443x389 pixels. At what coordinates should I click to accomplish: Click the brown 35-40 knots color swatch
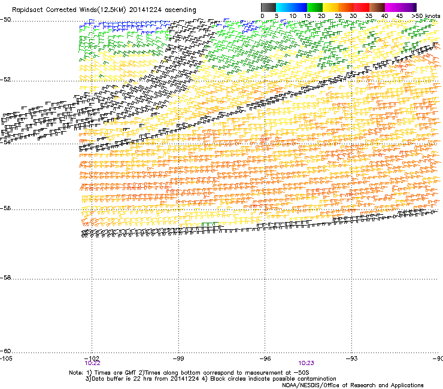click(377, 7)
